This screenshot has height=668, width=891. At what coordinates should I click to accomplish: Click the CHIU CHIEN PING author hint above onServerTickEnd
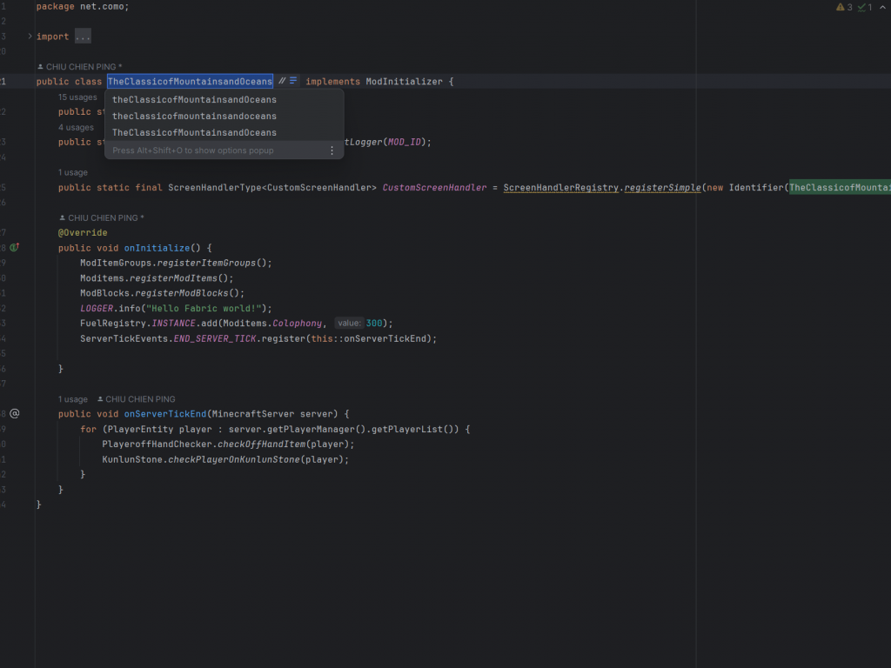click(137, 398)
